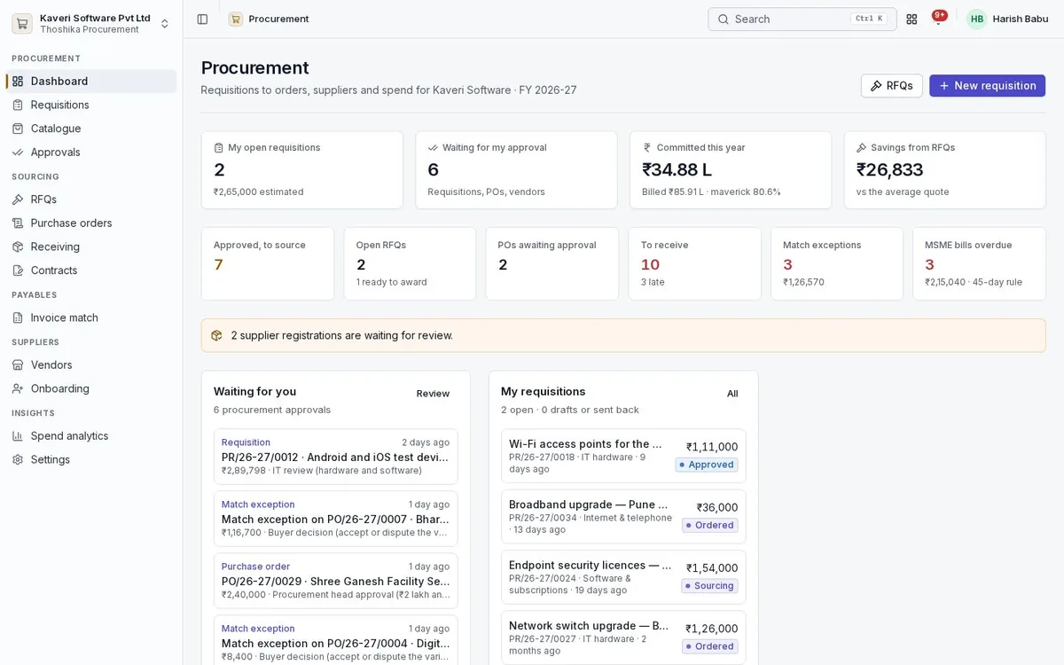1064x665 pixels.
Task: Click the Settings gear sidebar icon
Action: tap(18, 459)
